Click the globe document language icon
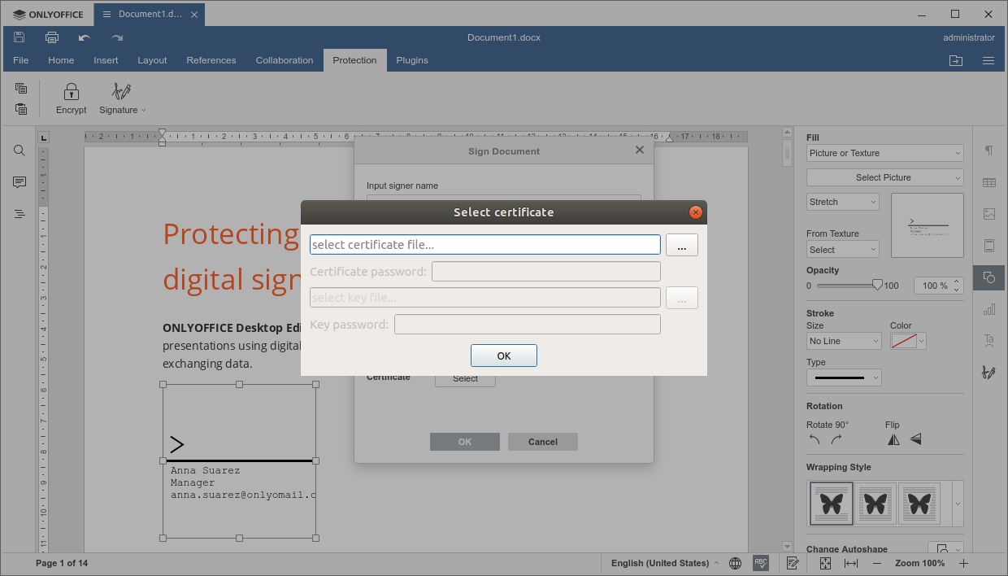The height and width of the screenshot is (576, 1008). click(x=736, y=563)
